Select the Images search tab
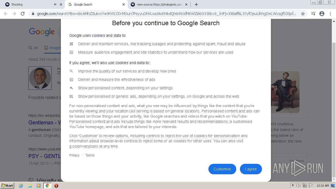Screen dimensions: 336x189 coord(52,48)
